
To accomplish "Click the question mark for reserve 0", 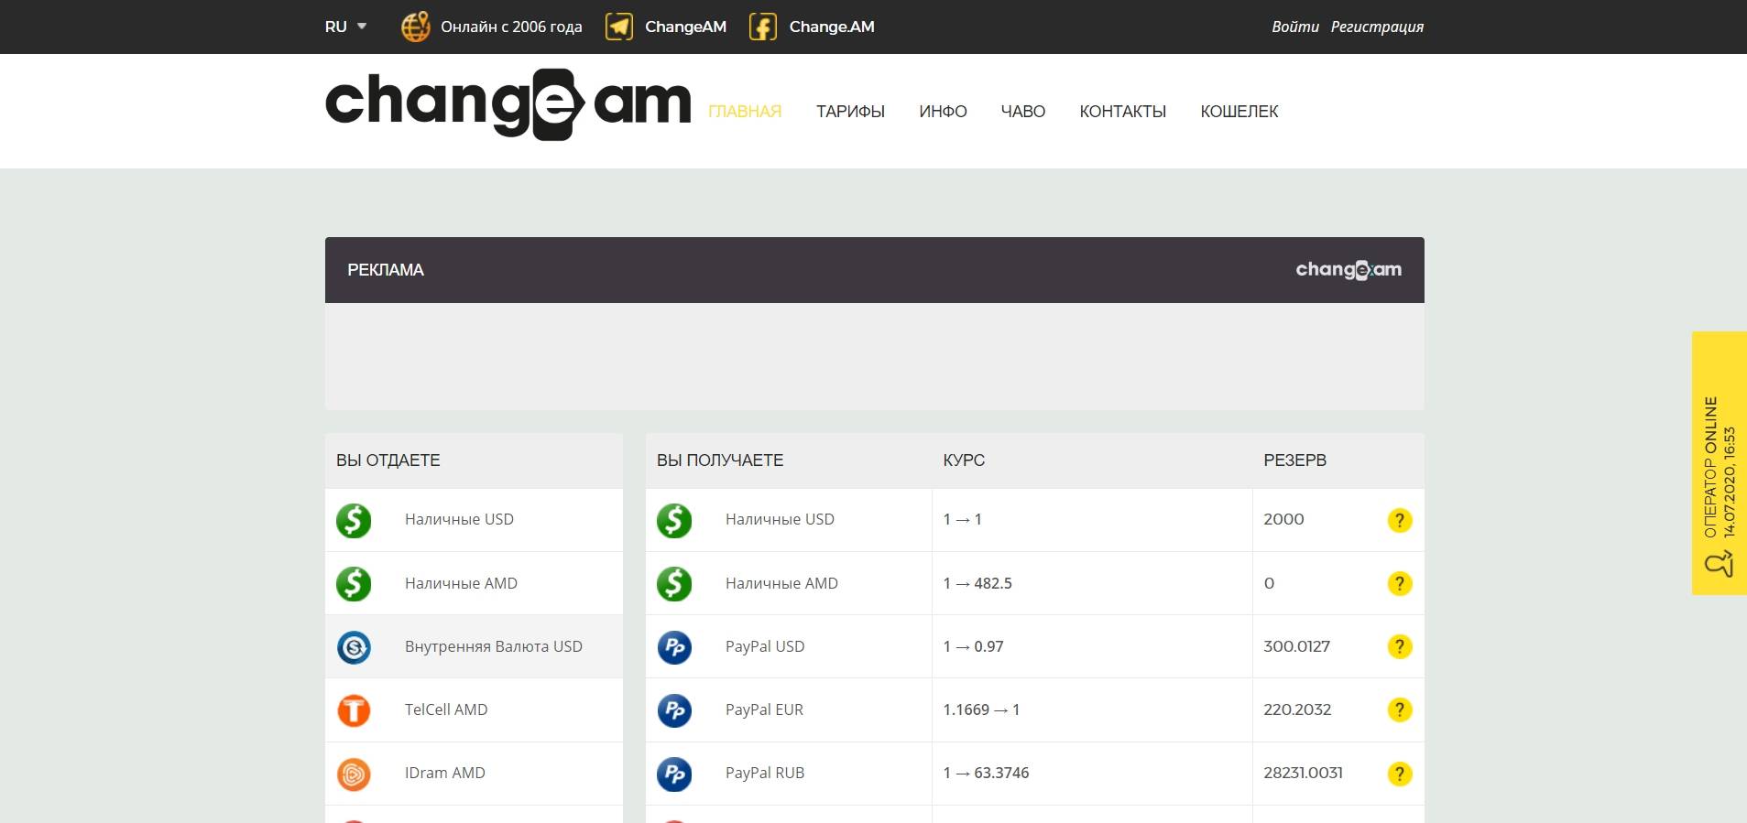I will 1399,583.
